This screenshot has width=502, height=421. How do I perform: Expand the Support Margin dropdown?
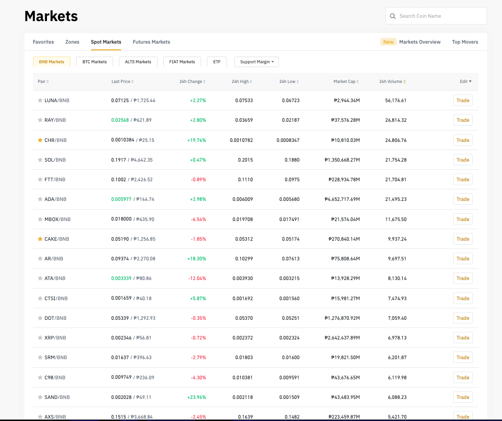click(256, 62)
